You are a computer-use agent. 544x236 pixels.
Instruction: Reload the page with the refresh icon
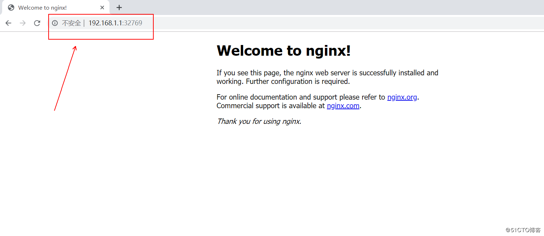coord(37,23)
